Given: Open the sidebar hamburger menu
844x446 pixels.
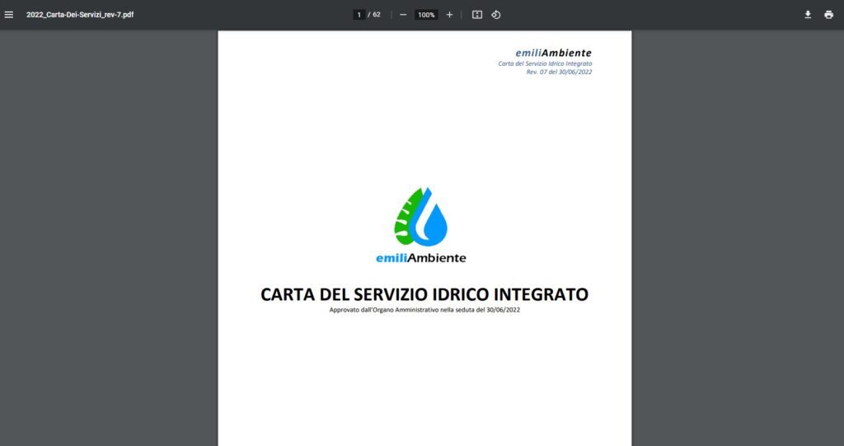Looking at the screenshot, I should click(x=8, y=15).
